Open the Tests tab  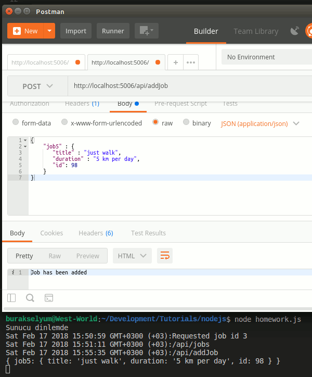[x=230, y=104]
